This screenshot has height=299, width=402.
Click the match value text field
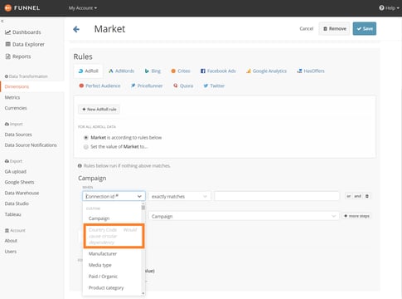[277, 196]
